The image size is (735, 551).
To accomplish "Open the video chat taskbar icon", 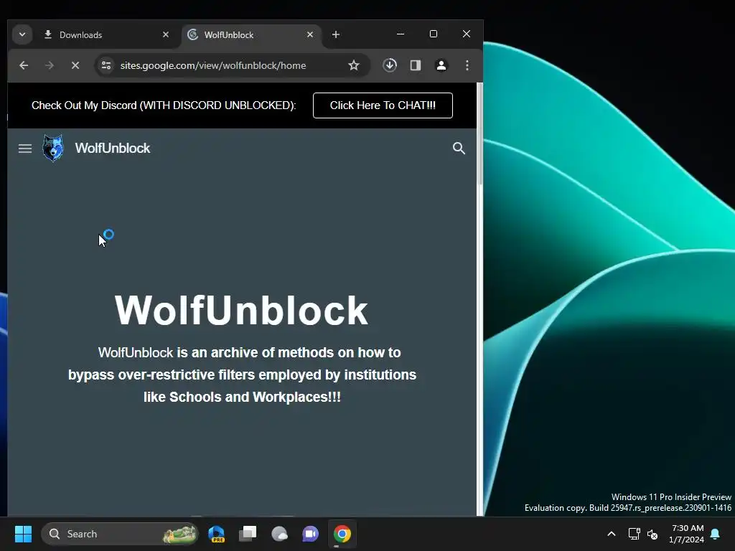I will click(x=310, y=534).
